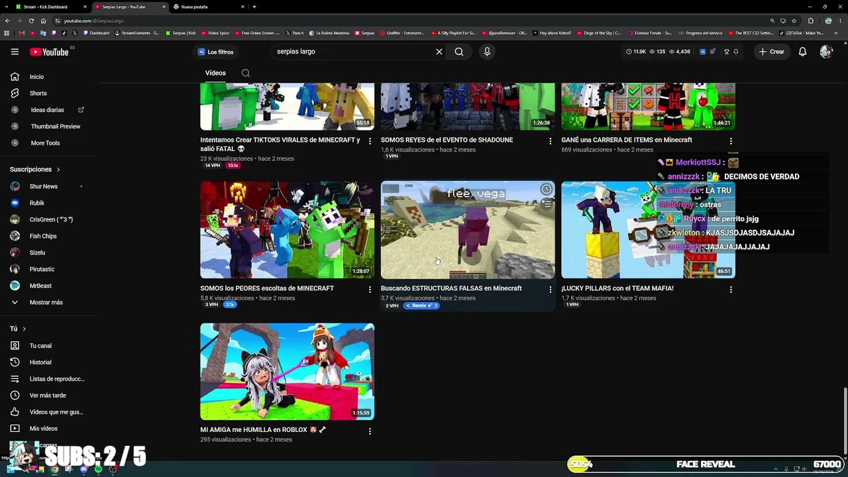Select the Serpias Largo - YouTube browser tab
This screenshot has width=848, height=477.
click(x=129, y=7)
